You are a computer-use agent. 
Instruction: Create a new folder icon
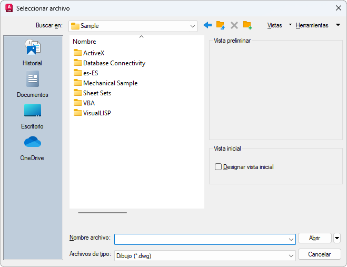click(247, 25)
